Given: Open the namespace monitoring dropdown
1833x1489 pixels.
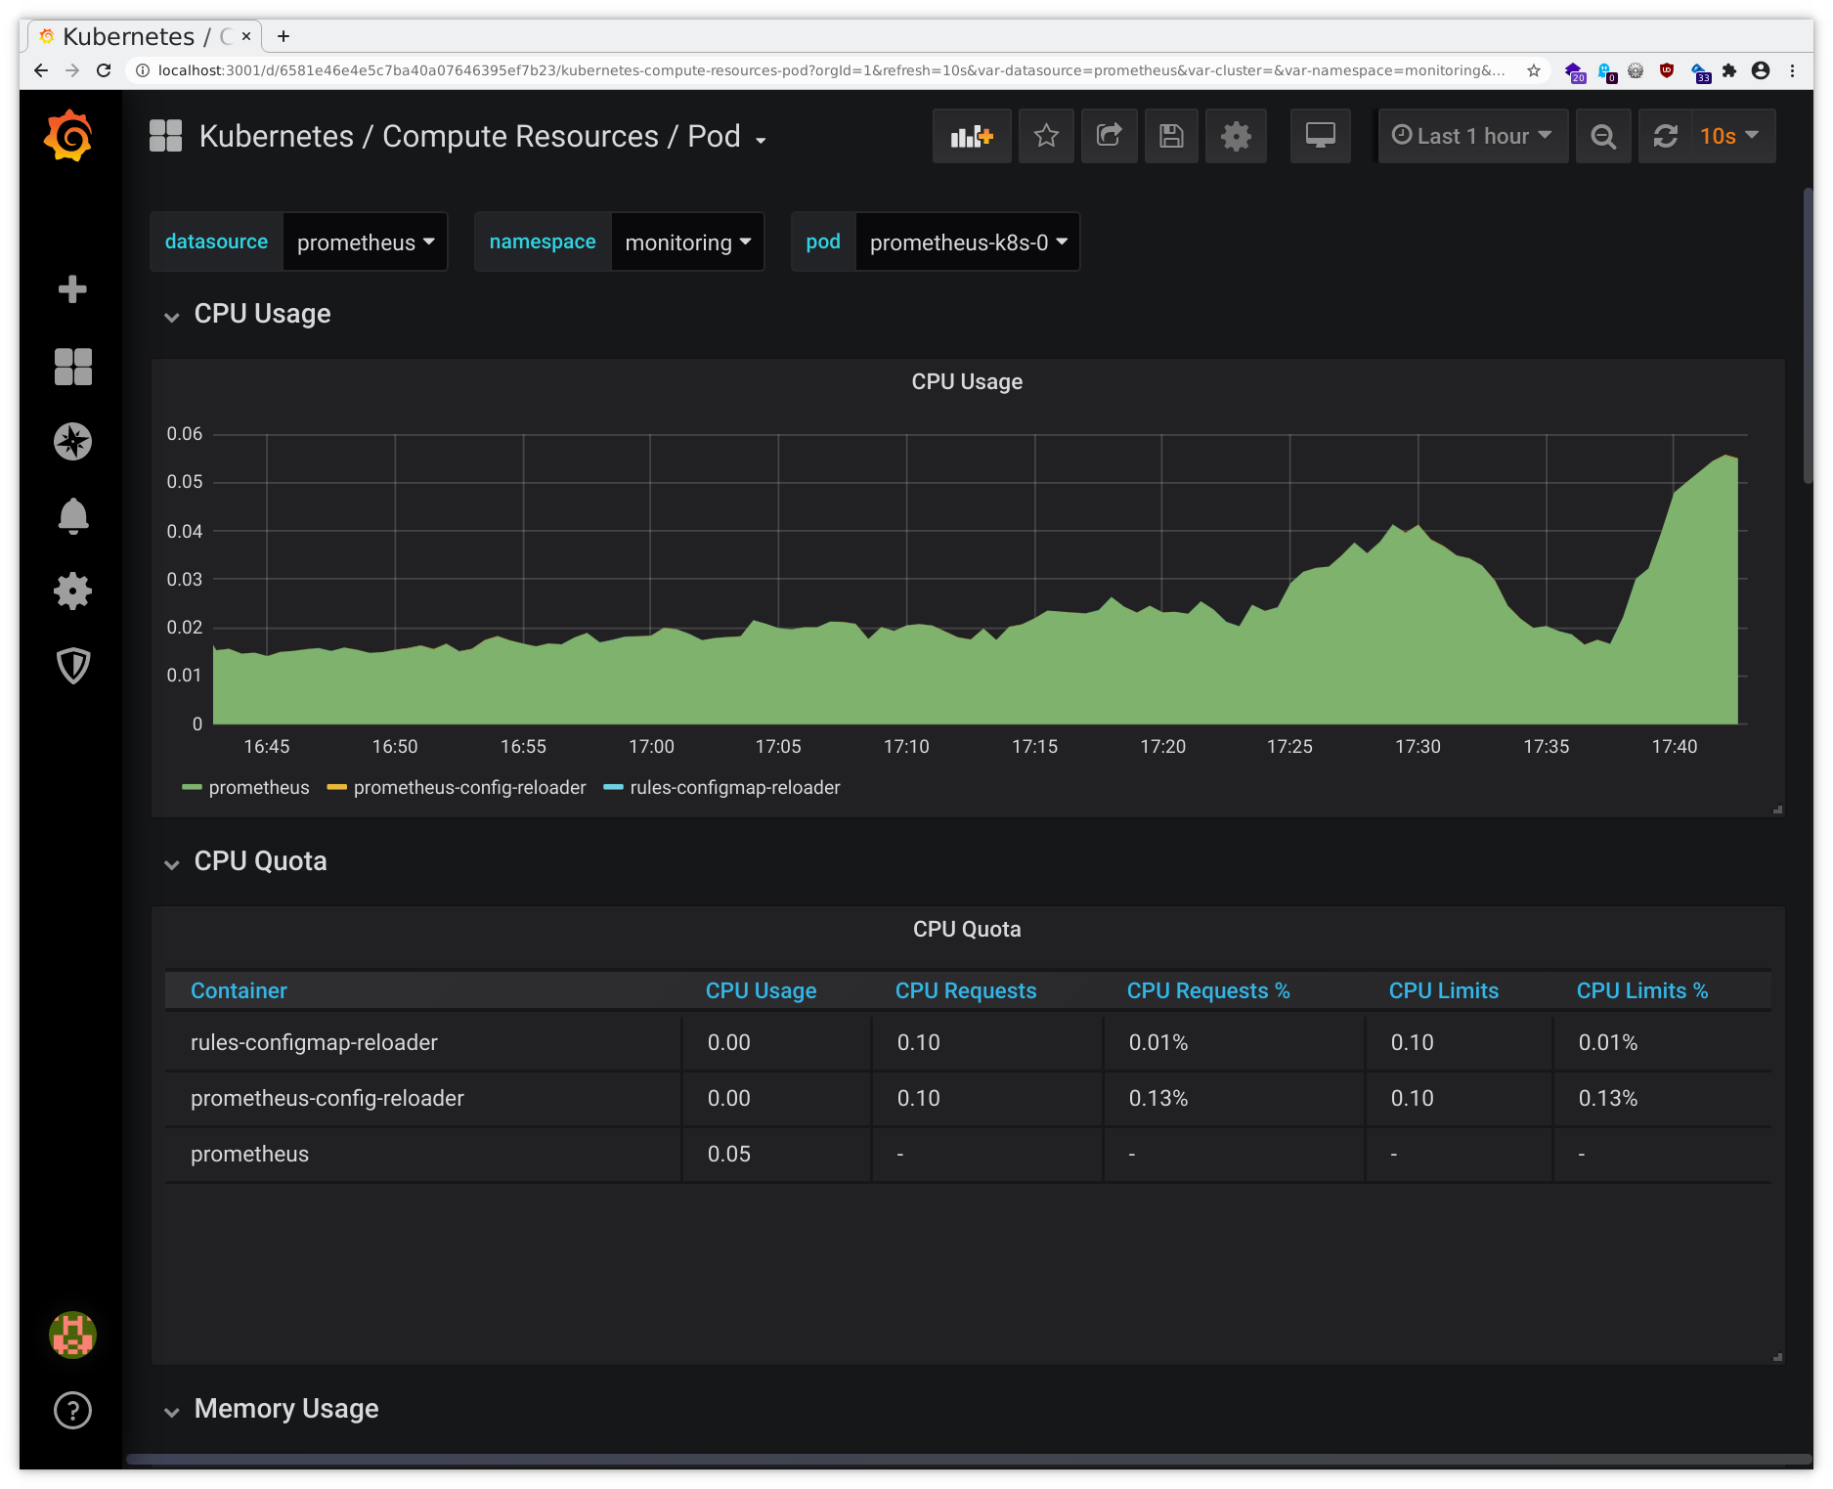Looking at the screenshot, I should tap(687, 242).
